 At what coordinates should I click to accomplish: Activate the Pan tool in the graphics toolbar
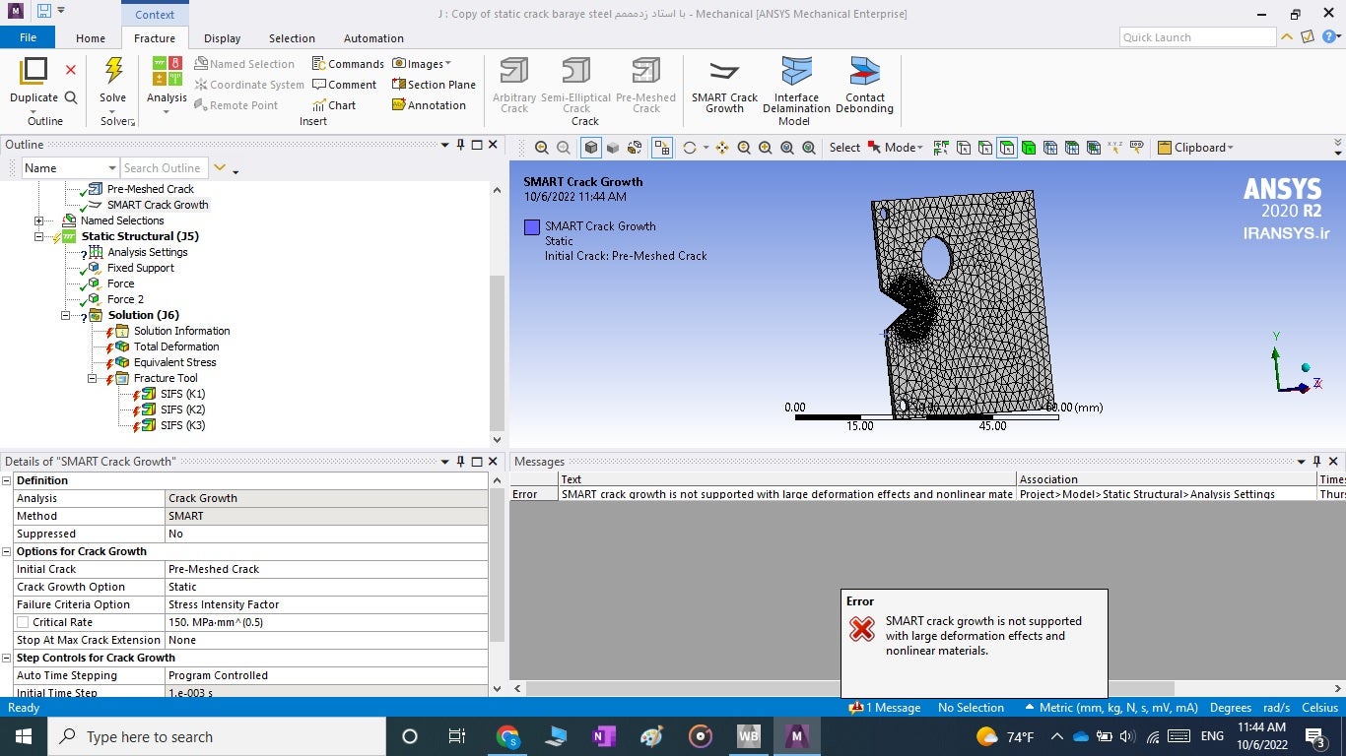point(722,148)
